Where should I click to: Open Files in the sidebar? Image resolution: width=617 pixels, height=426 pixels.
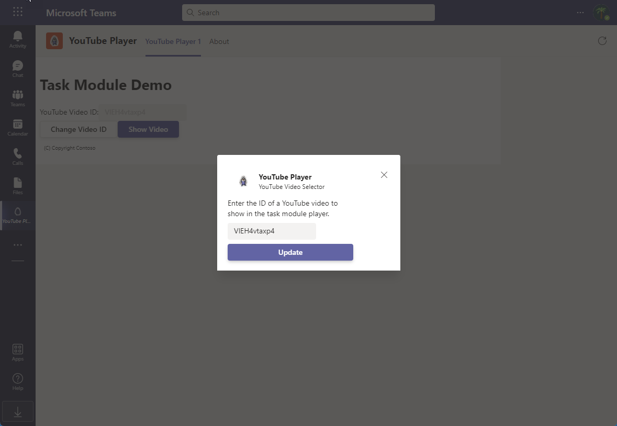tap(18, 186)
